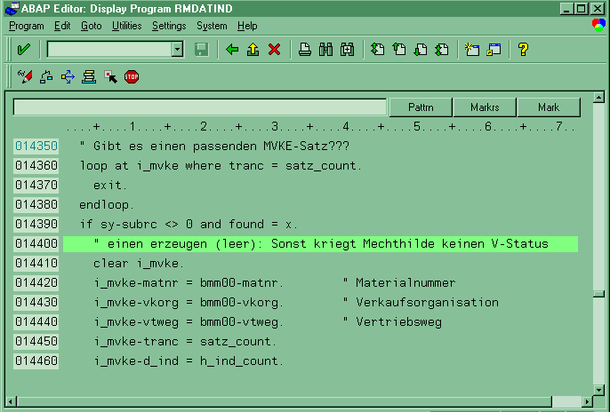Click the Pattrn button
Viewport: 610px width, 412px height.
(x=421, y=107)
